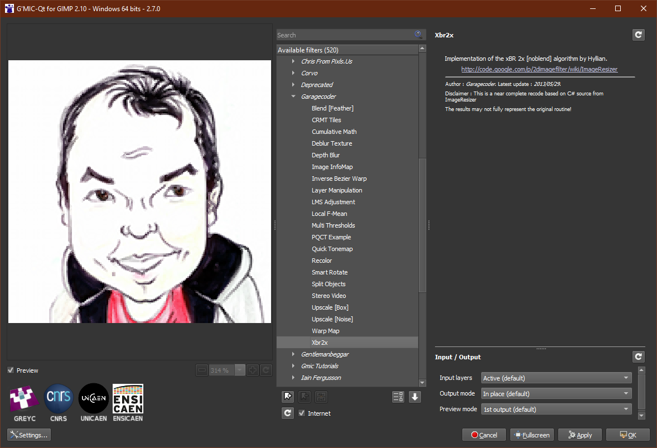This screenshot has height=448, width=657.
Task: Toggle the Preview checkbox
Action: pos(11,370)
